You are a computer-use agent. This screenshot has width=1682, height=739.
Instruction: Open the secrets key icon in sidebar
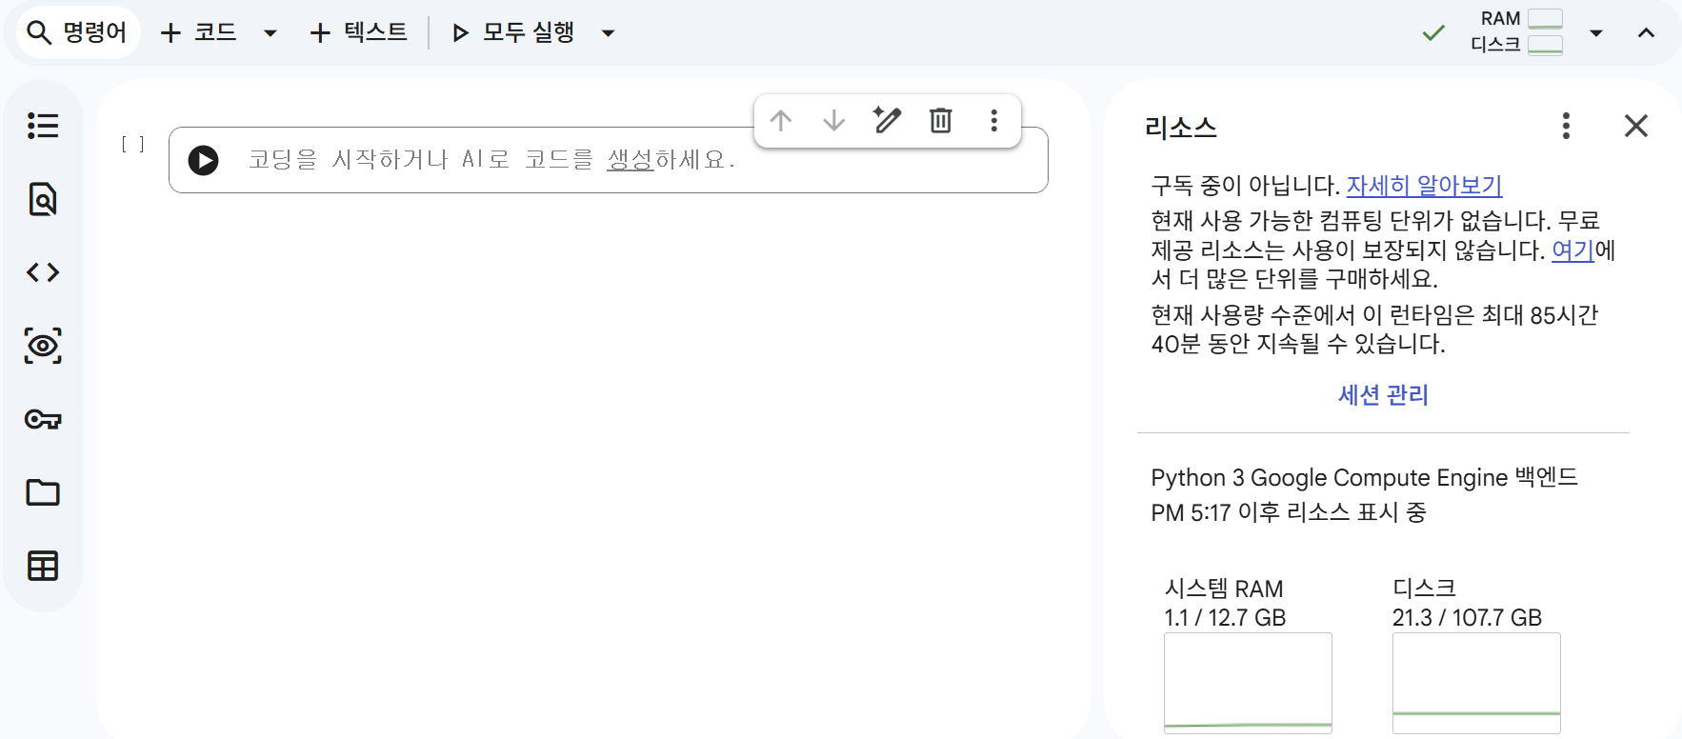[x=43, y=419]
